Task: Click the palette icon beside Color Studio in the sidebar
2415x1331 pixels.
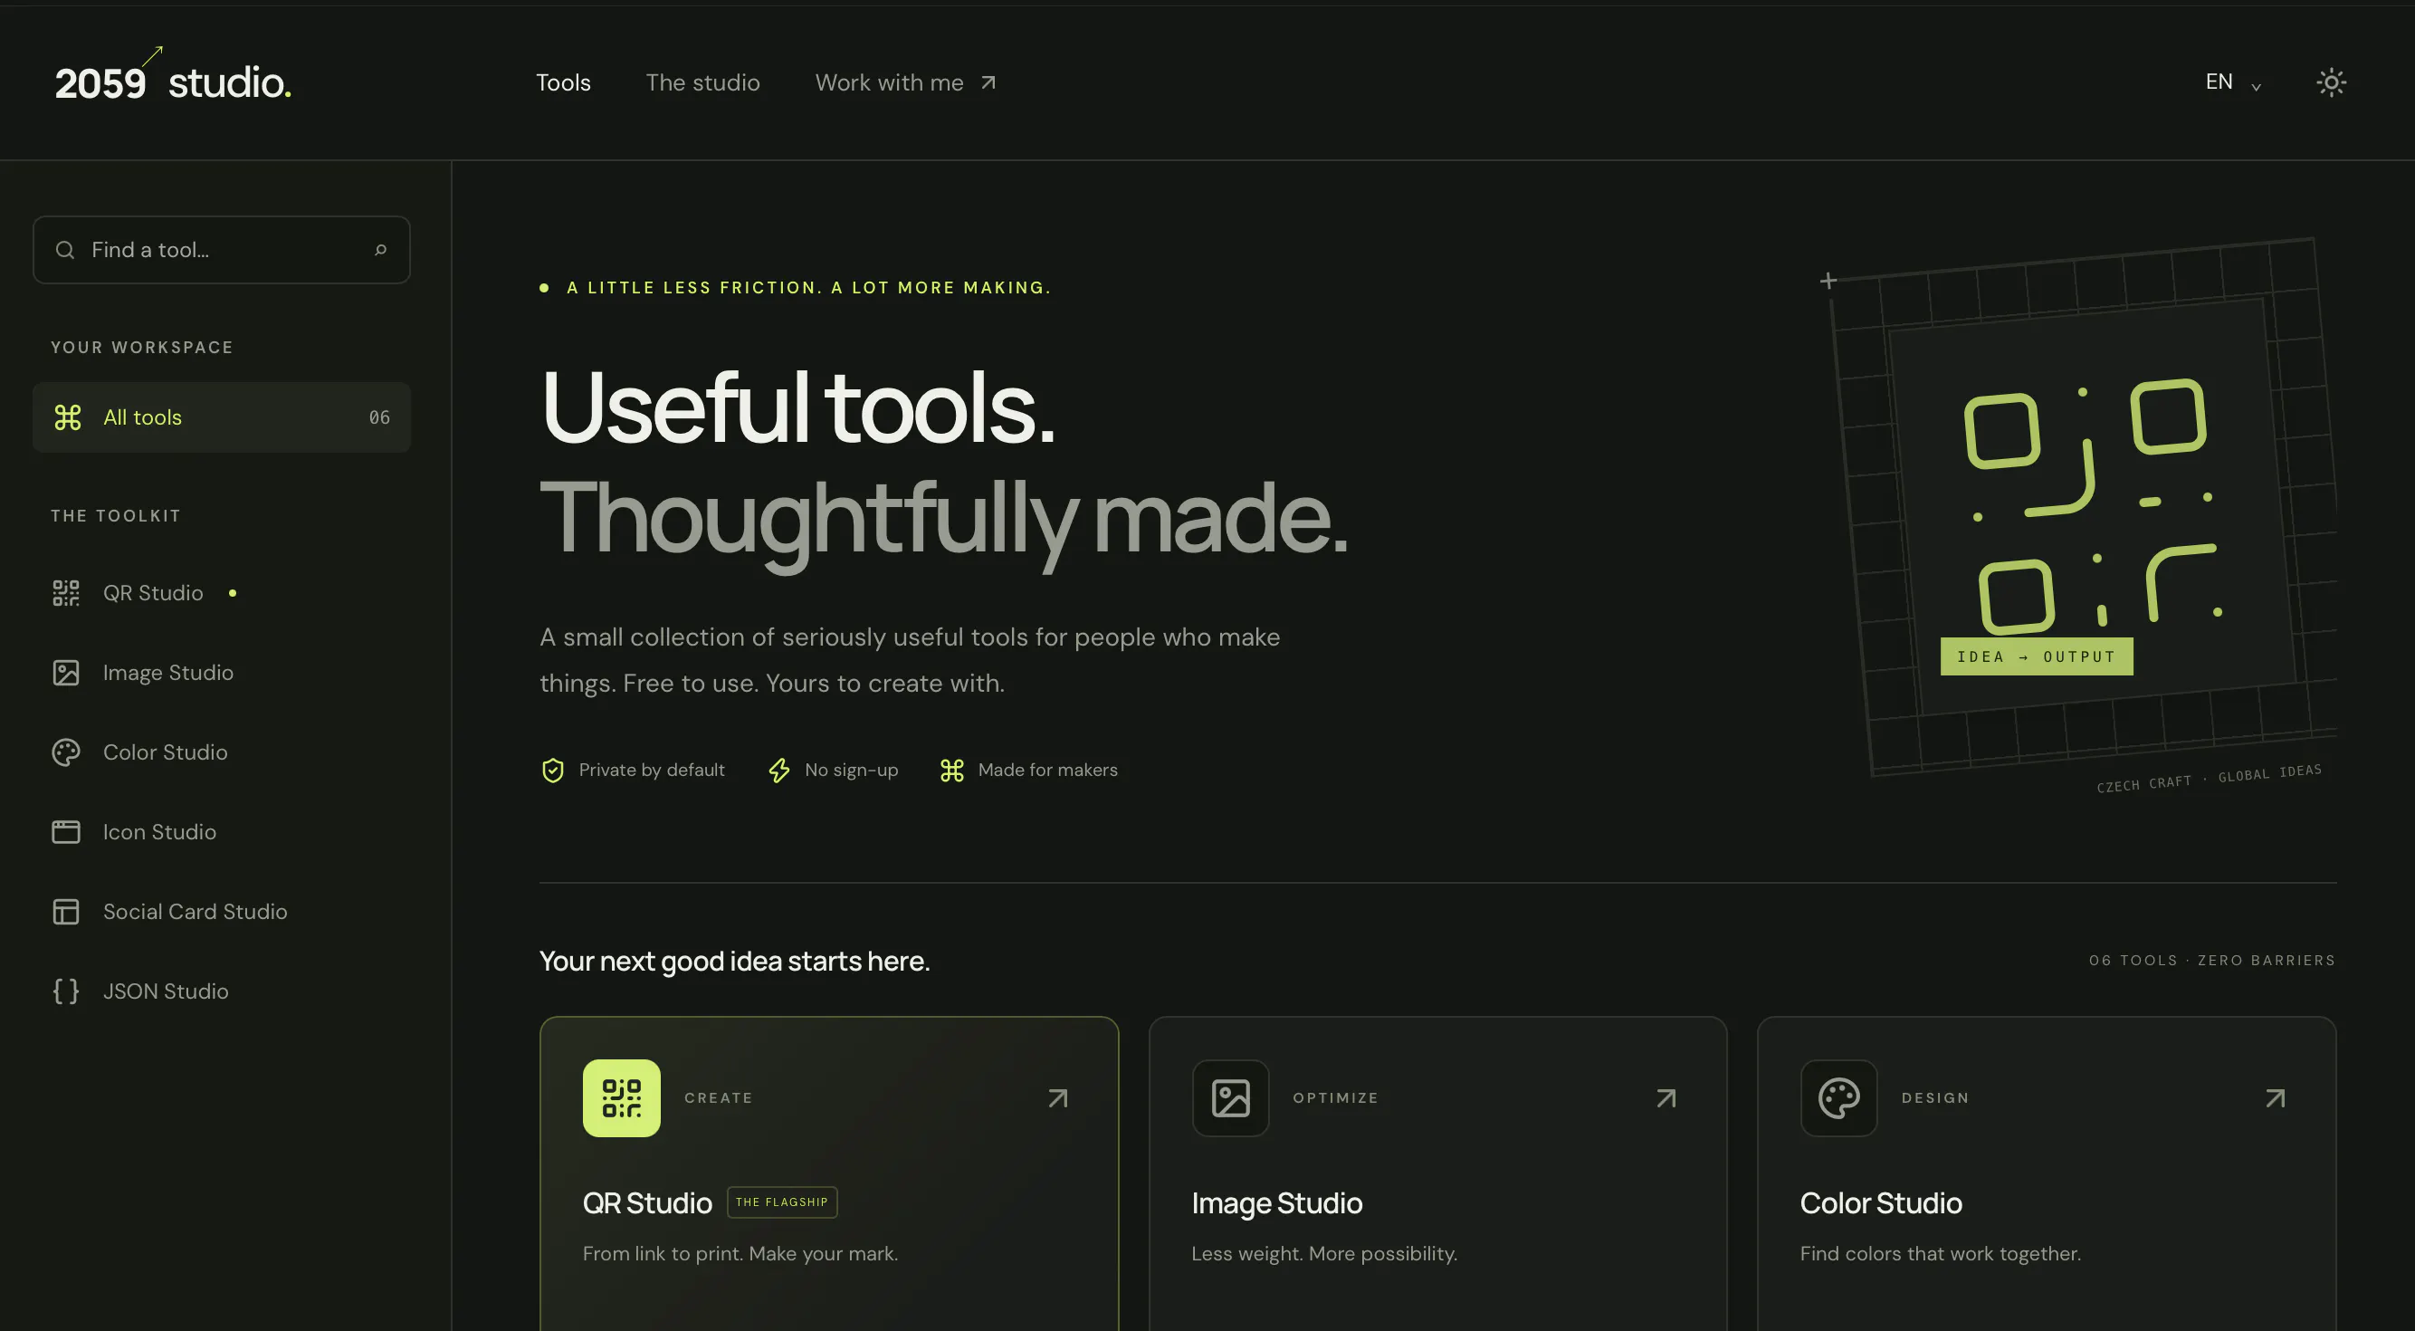Action: (x=65, y=752)
